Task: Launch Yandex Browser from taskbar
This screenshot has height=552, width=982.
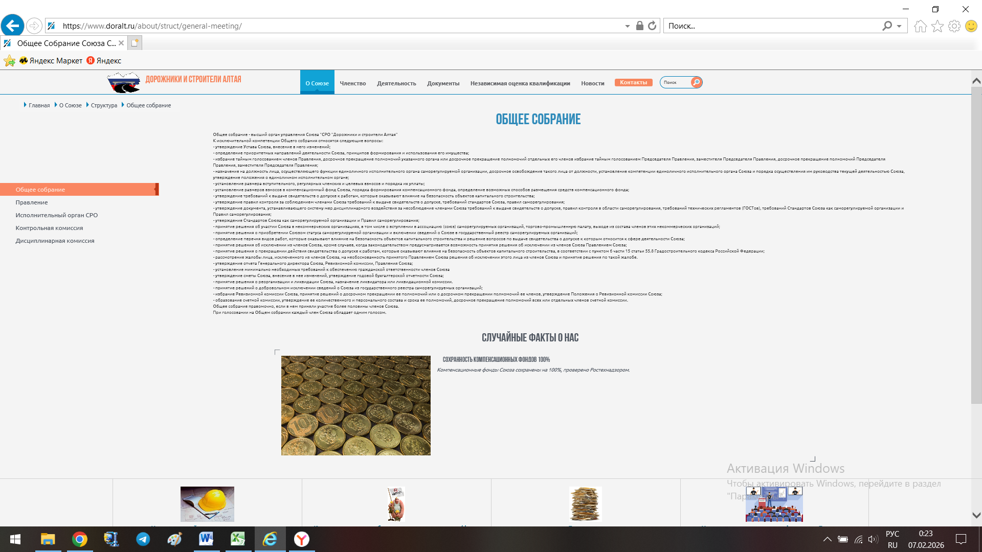Action: 302,539
